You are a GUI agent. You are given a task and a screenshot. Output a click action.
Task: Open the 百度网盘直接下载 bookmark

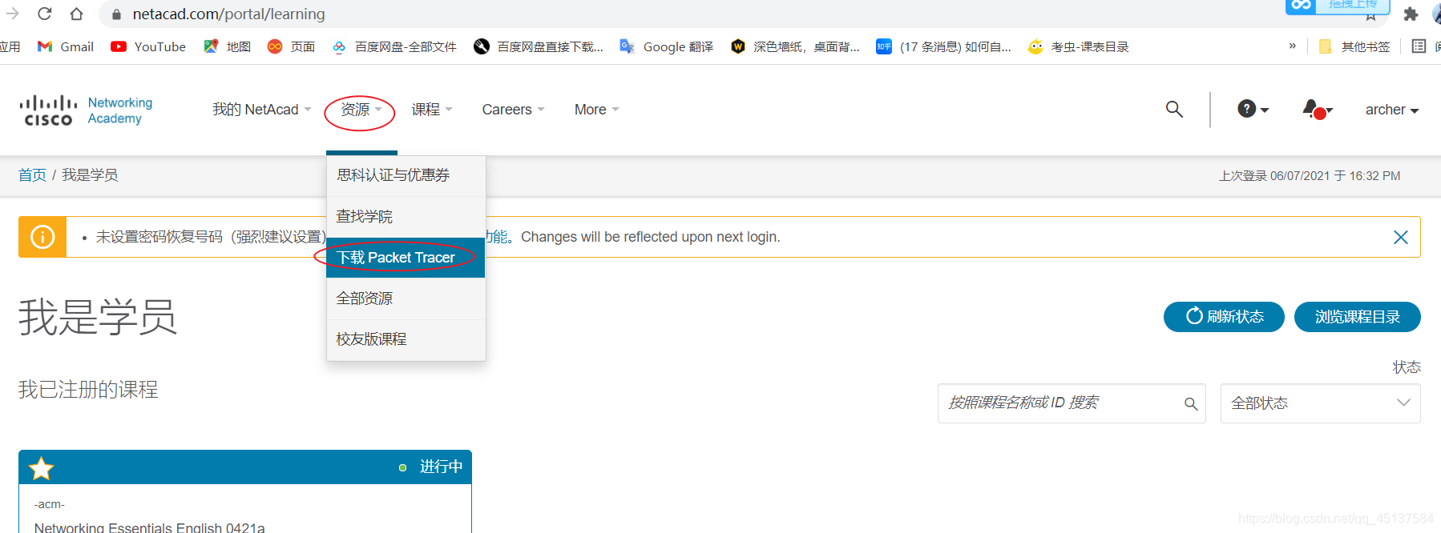click(539, 46)
